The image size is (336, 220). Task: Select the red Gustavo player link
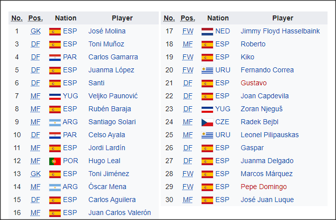253,83
